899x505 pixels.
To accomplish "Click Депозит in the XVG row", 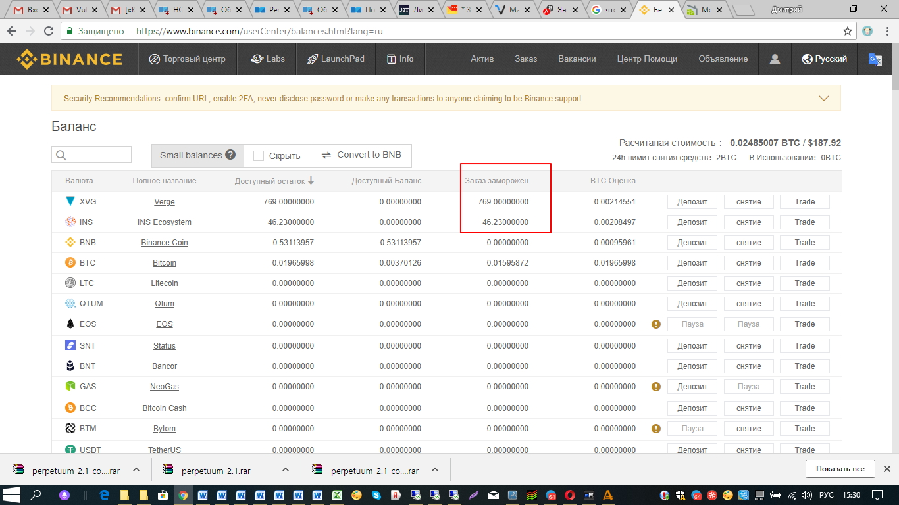I will 692,202.
